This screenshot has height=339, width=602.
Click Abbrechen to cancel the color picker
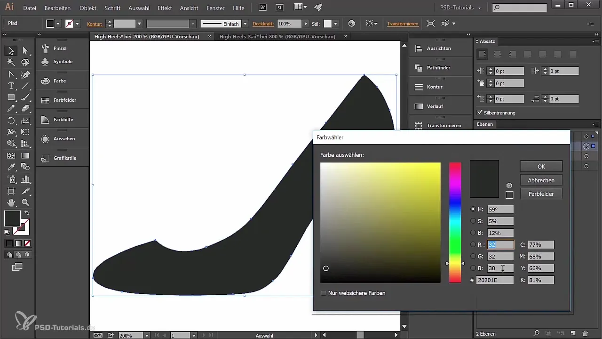pos(541,180)
